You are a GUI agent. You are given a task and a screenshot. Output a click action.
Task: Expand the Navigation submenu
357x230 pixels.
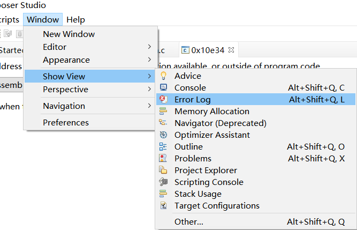(90, 106)
